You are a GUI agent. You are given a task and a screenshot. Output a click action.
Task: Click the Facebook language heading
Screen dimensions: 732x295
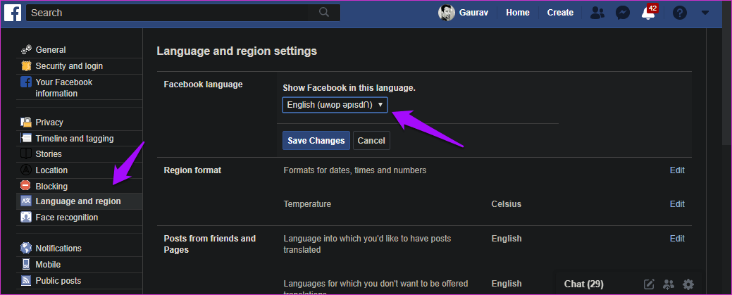point(203,84)
